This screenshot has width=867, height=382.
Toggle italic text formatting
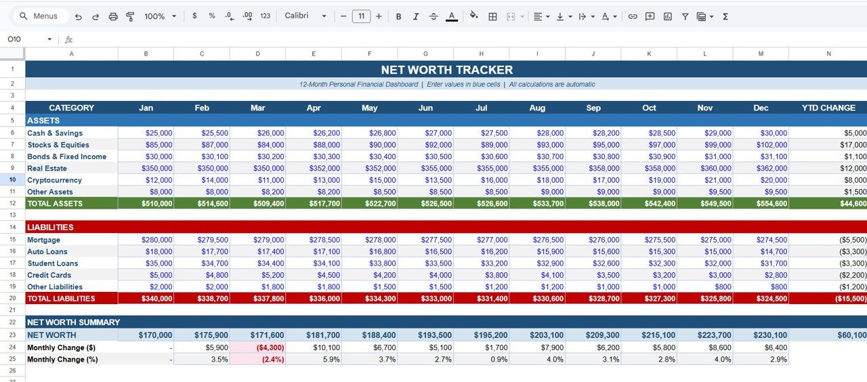pos(416,16)
